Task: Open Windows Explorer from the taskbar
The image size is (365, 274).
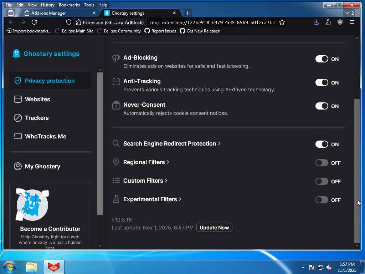Action: [32, 267]
